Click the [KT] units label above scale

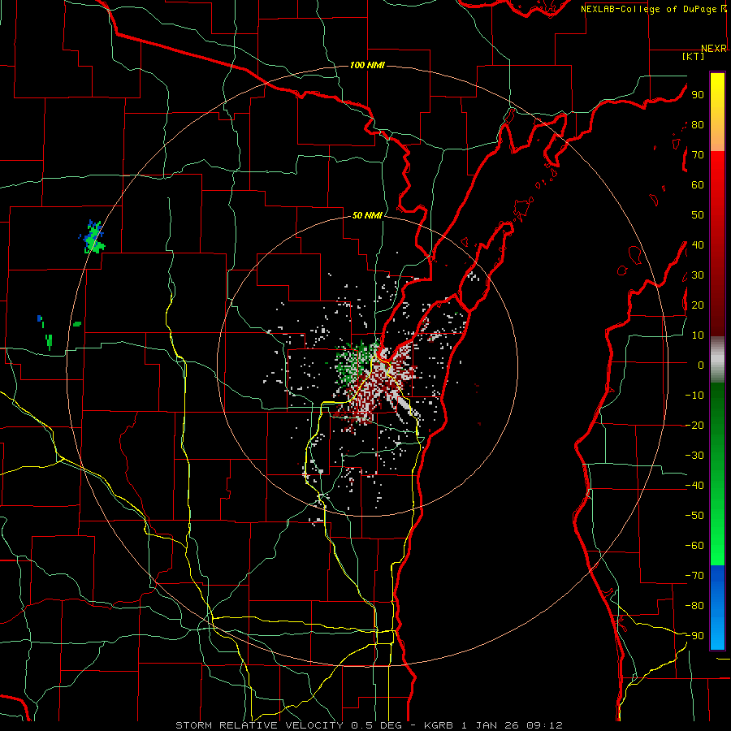[694, 56]
